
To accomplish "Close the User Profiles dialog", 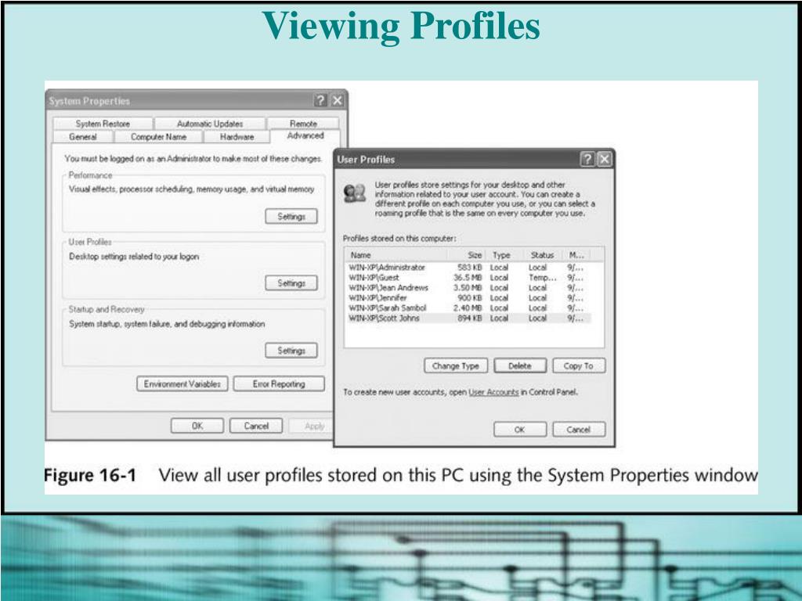I will tap(605, 159).
